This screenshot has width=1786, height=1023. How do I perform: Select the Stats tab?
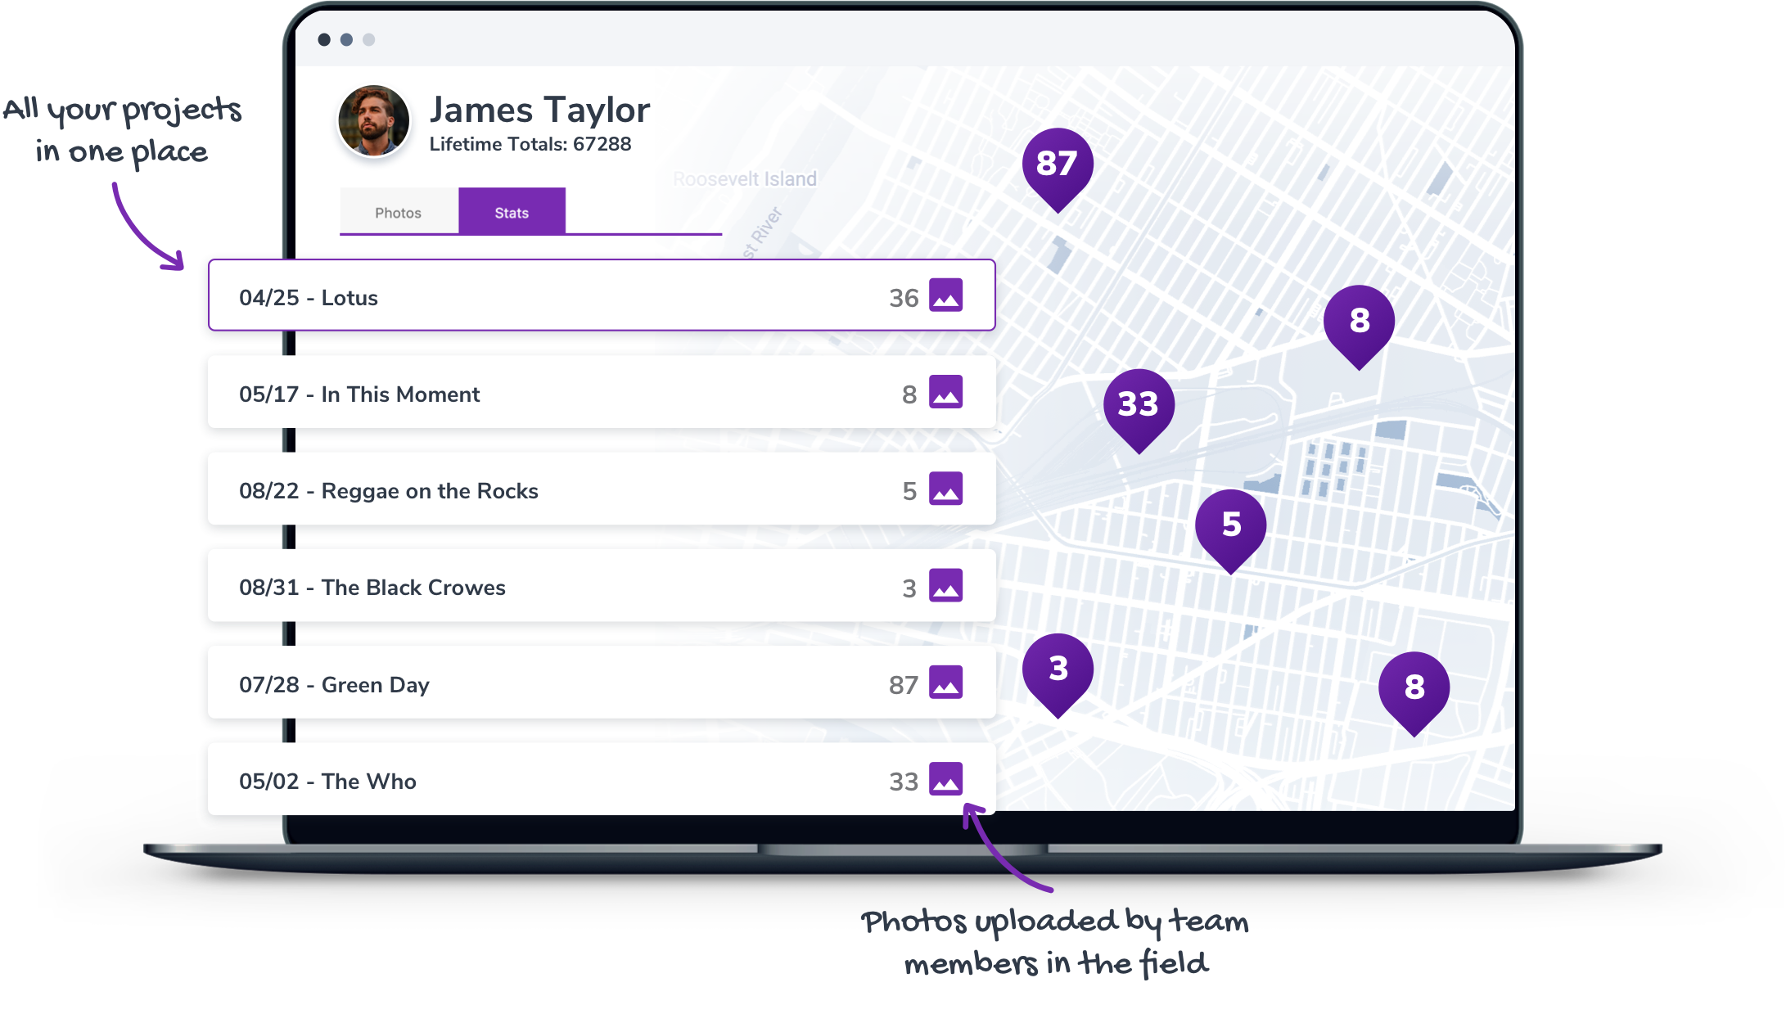[512, 213]
